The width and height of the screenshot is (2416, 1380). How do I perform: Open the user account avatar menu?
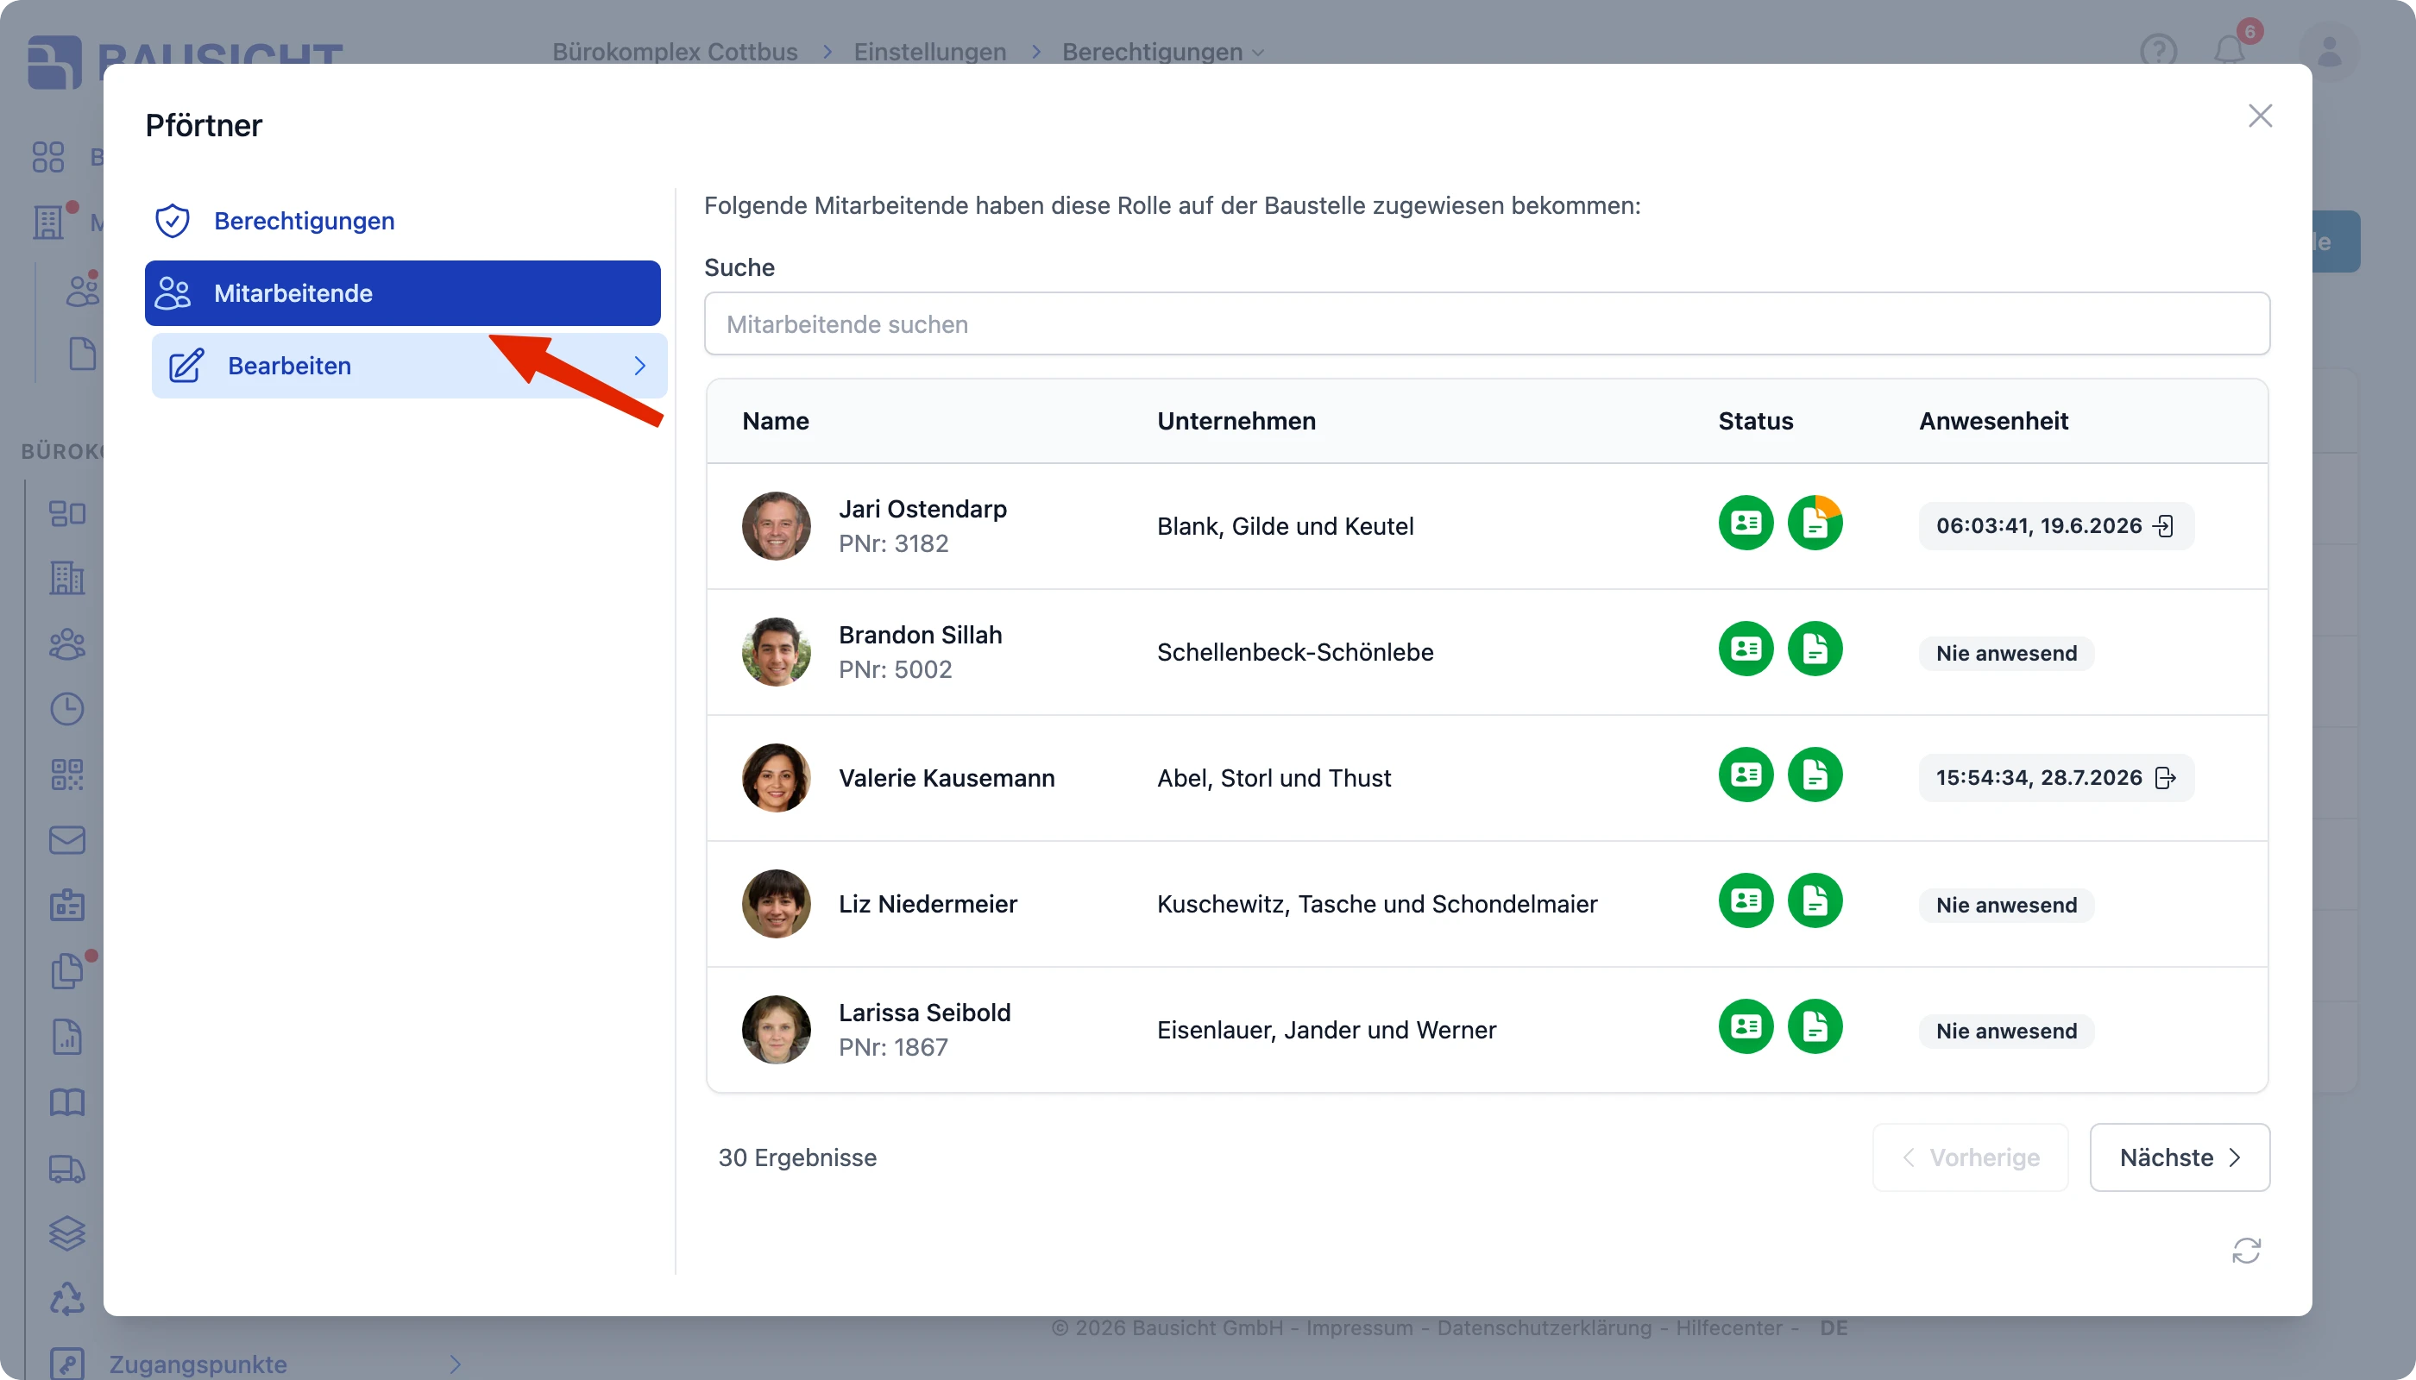[x=2329, y=51]
